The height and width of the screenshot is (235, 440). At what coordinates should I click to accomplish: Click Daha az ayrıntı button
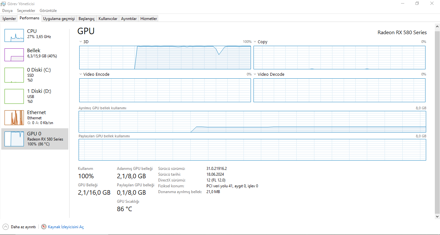click(x=19, y=227)
